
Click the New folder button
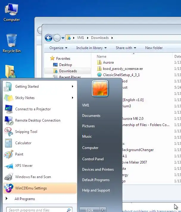pos(154,48)
